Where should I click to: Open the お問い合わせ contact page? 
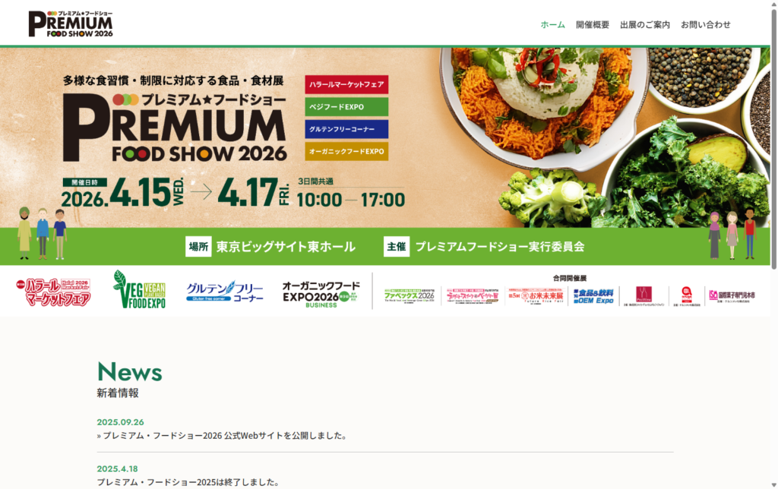point(706,24)
